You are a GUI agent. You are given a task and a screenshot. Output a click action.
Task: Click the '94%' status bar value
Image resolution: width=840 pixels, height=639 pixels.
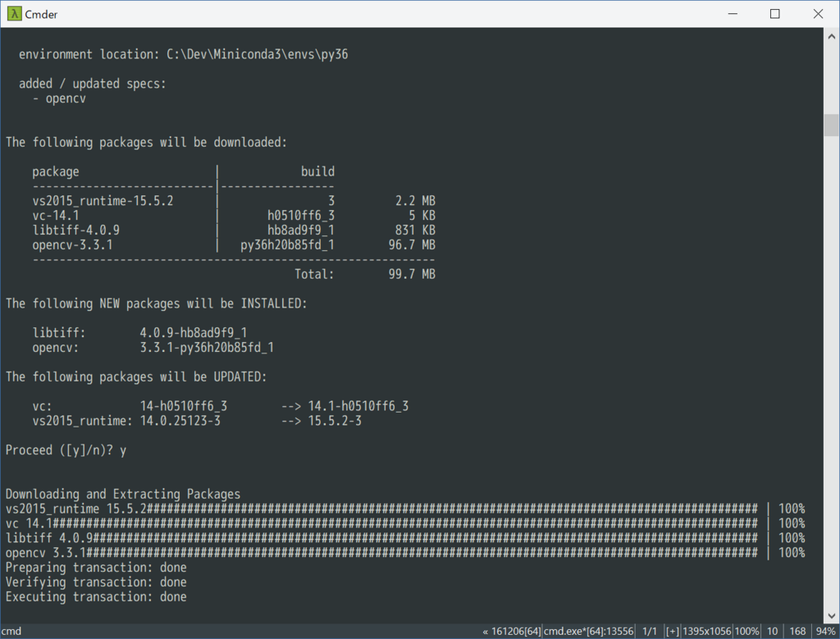[x=825, y=631]
